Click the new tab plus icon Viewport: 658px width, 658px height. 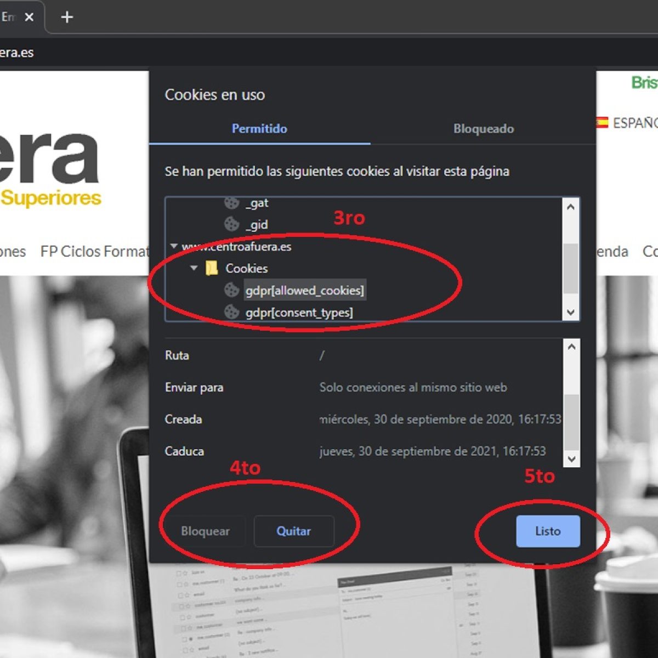coord(67,18)
